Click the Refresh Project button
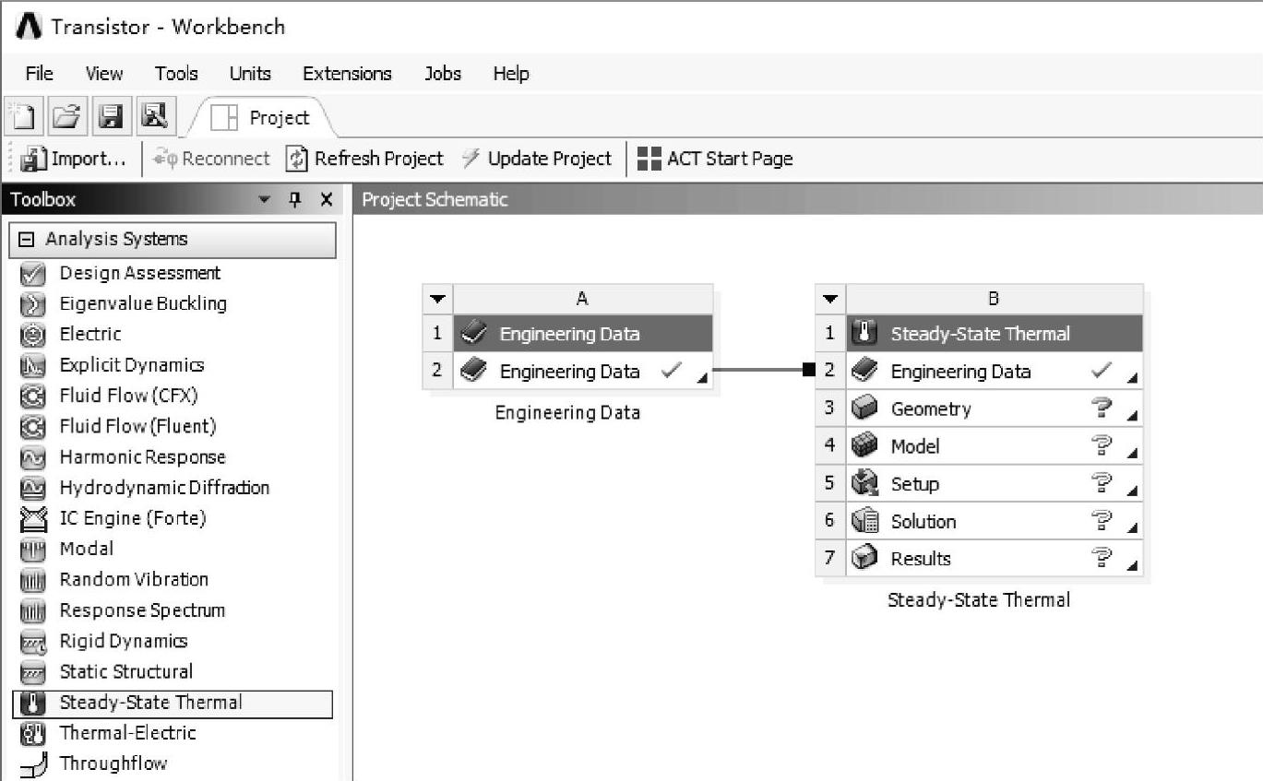 click(364, 159)
